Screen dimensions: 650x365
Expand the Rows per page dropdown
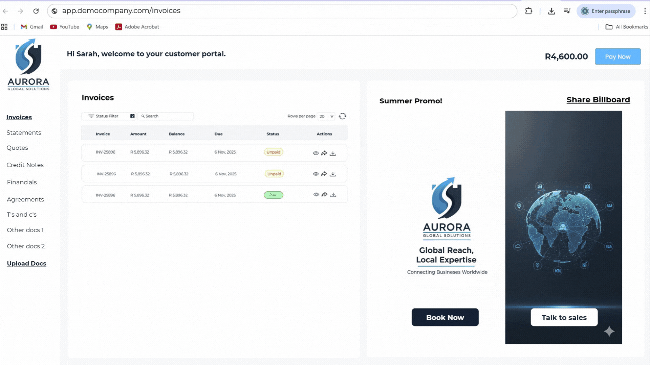(x=326, y=116)
